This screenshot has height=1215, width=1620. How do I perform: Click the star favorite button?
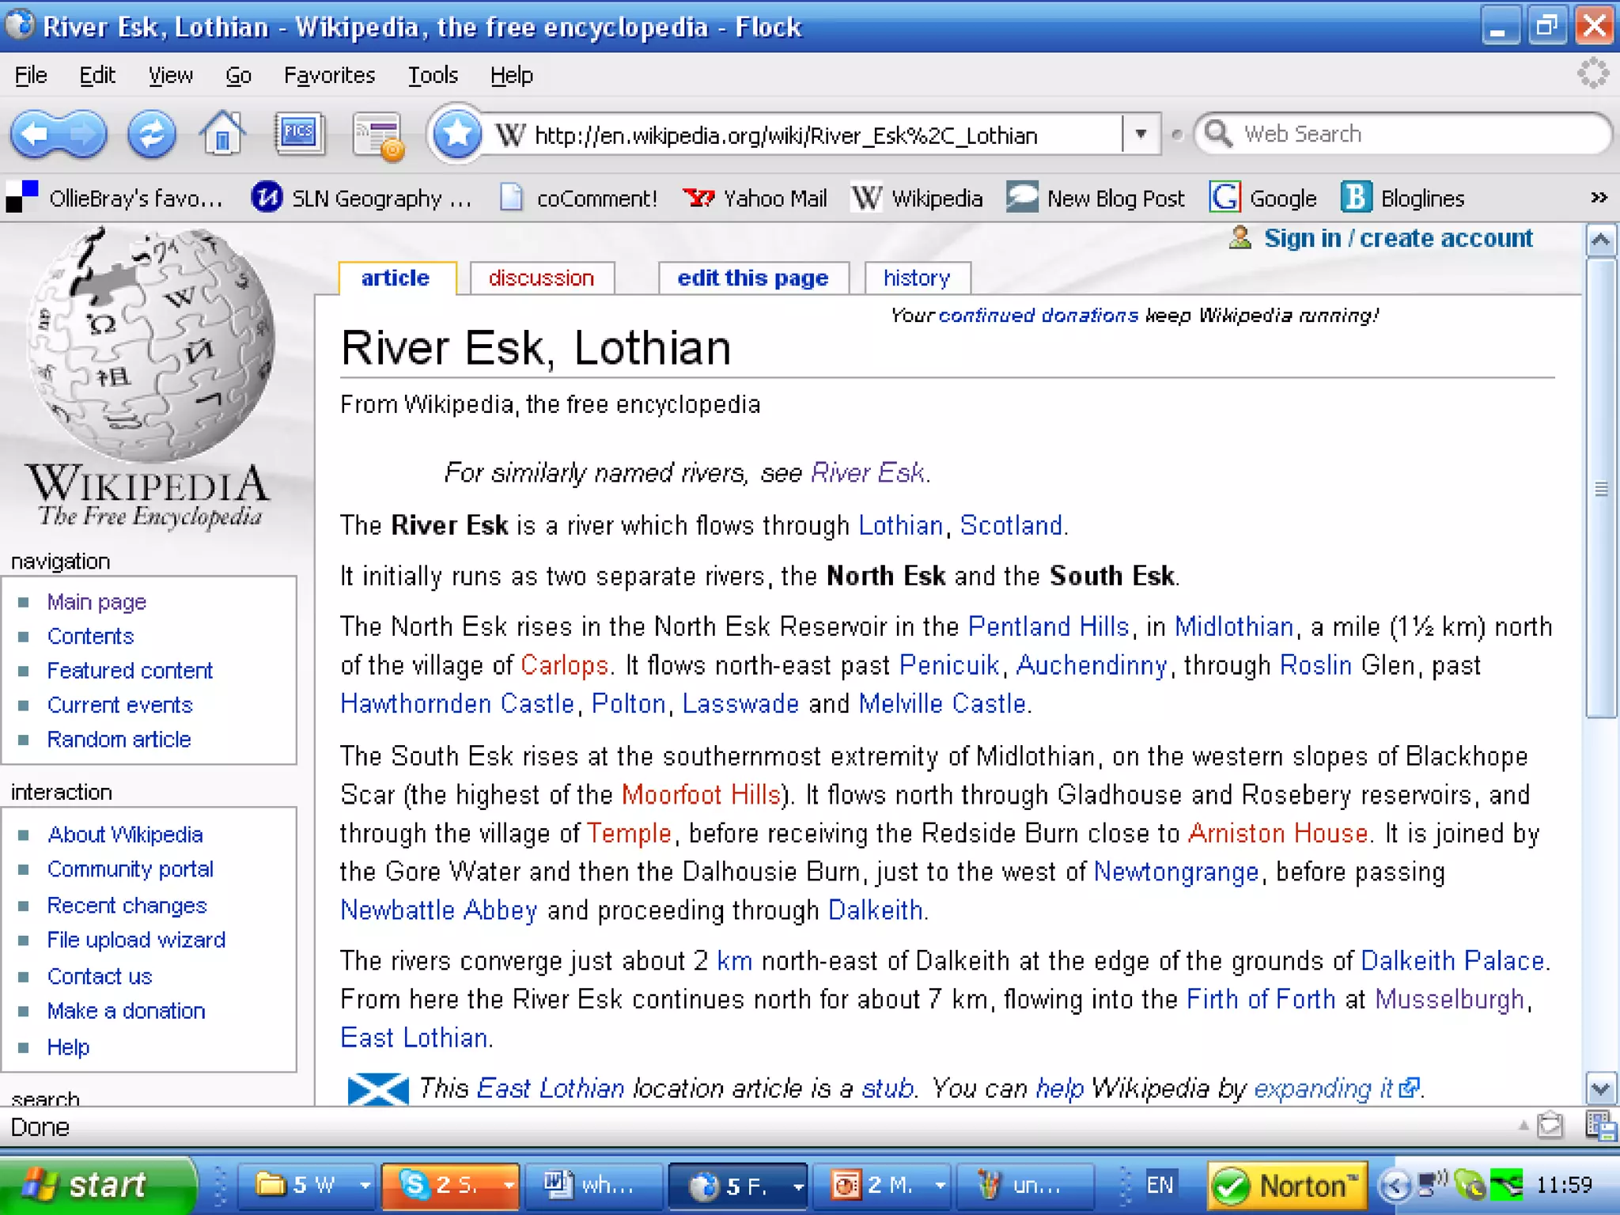(x=457, y=134)
